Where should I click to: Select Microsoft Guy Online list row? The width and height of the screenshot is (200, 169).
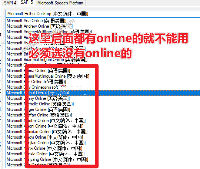point(103,87)
